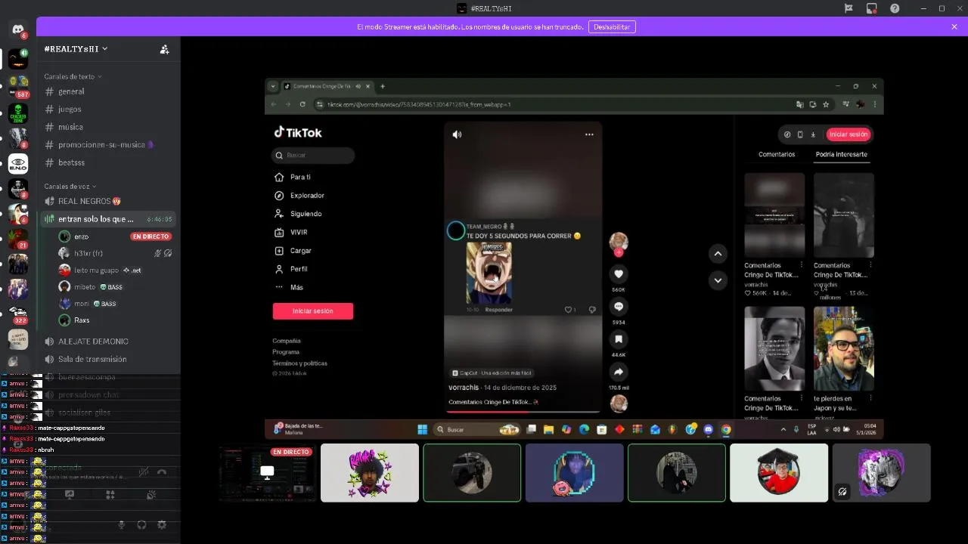968x544 pixels.
Task: Open new tab plus in streamed Chrome
Action: [383, 86]
